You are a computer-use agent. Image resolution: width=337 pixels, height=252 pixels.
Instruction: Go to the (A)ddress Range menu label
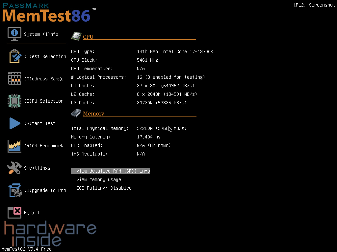[x=44, y=79]
